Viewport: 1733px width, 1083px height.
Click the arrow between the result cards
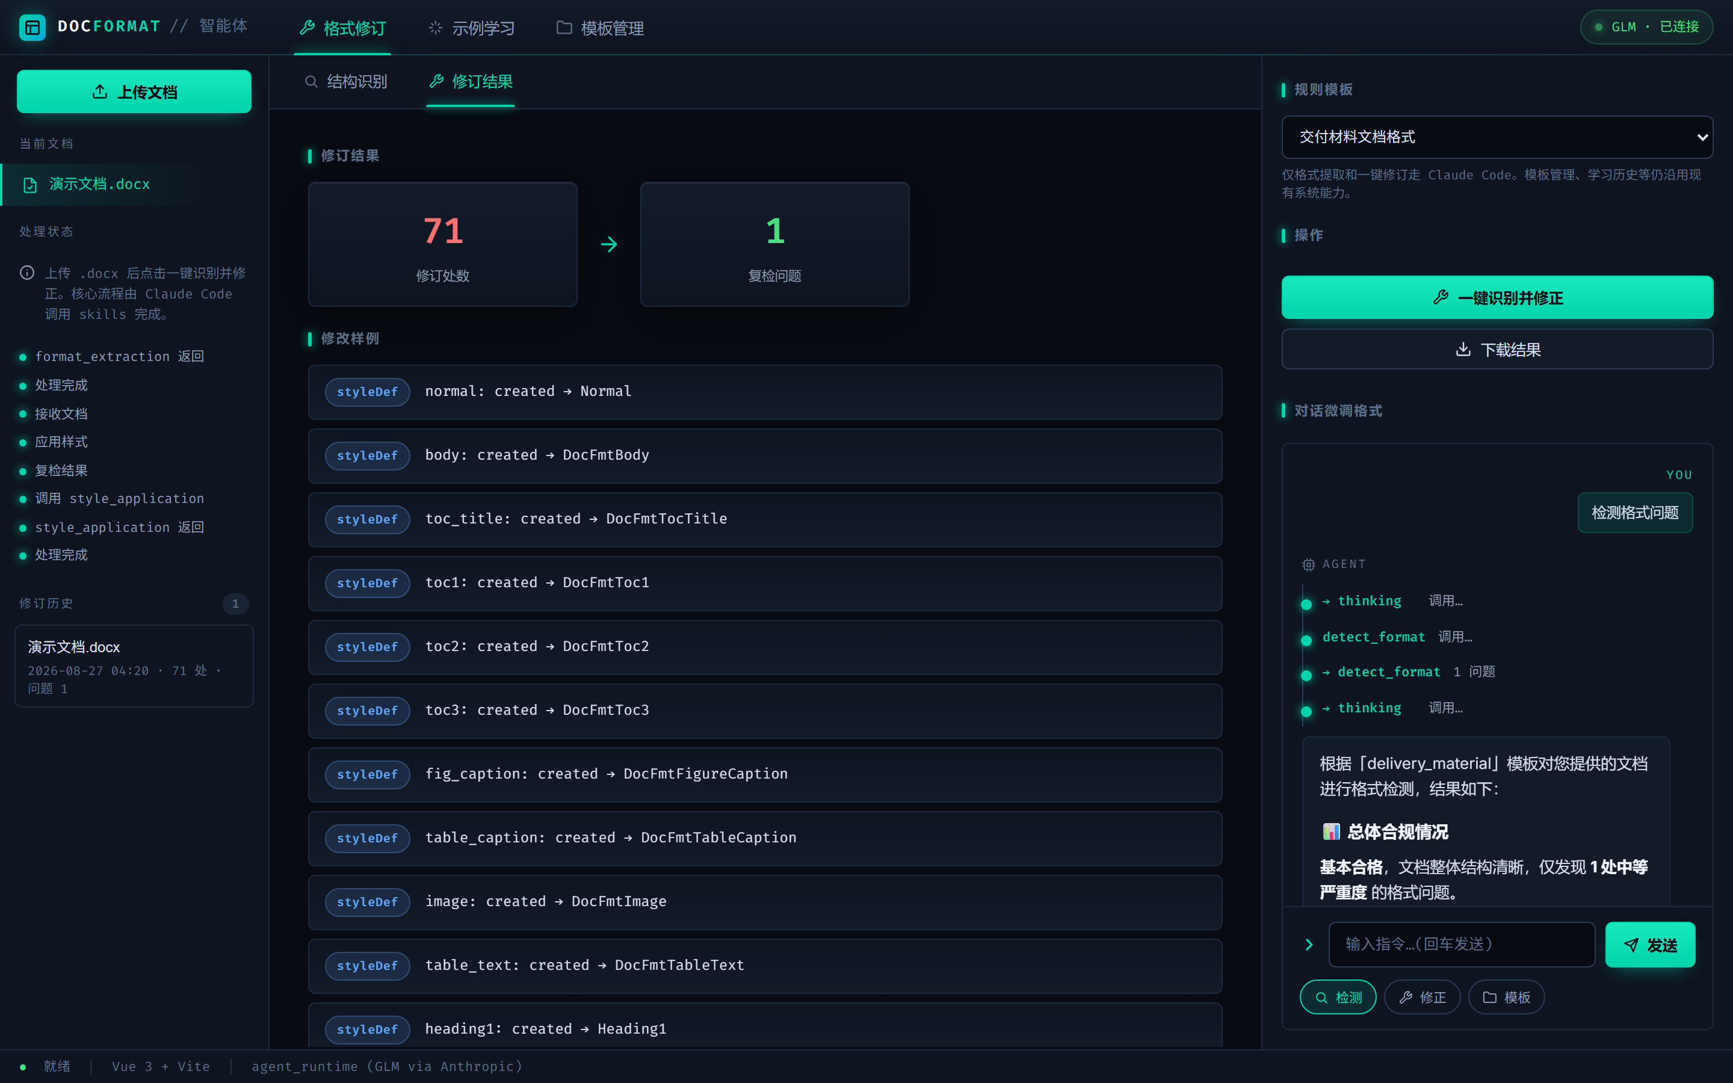[x=609, y=244]
